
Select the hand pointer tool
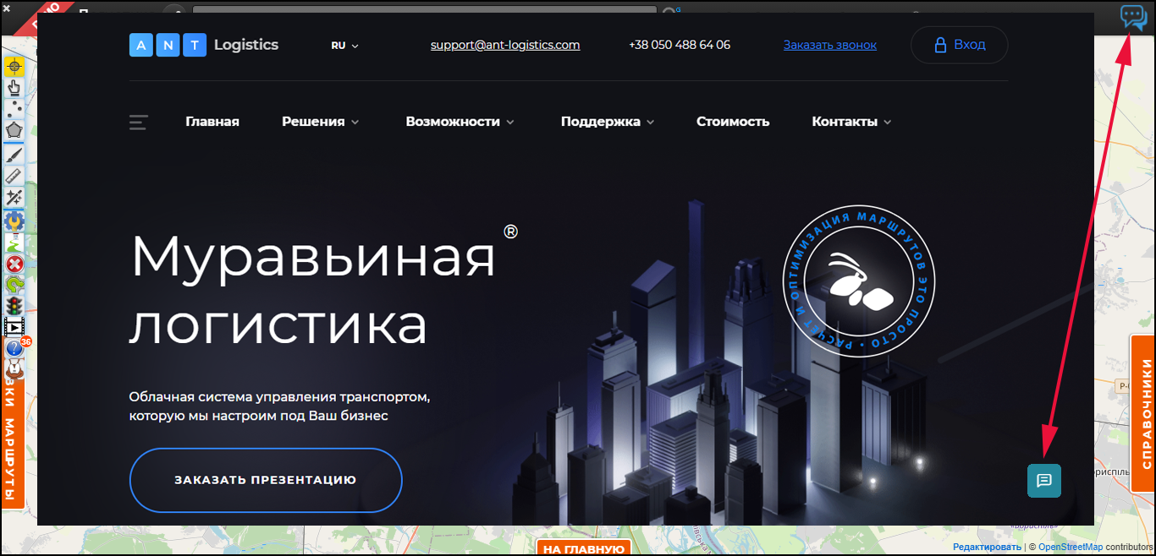[14, 87]
